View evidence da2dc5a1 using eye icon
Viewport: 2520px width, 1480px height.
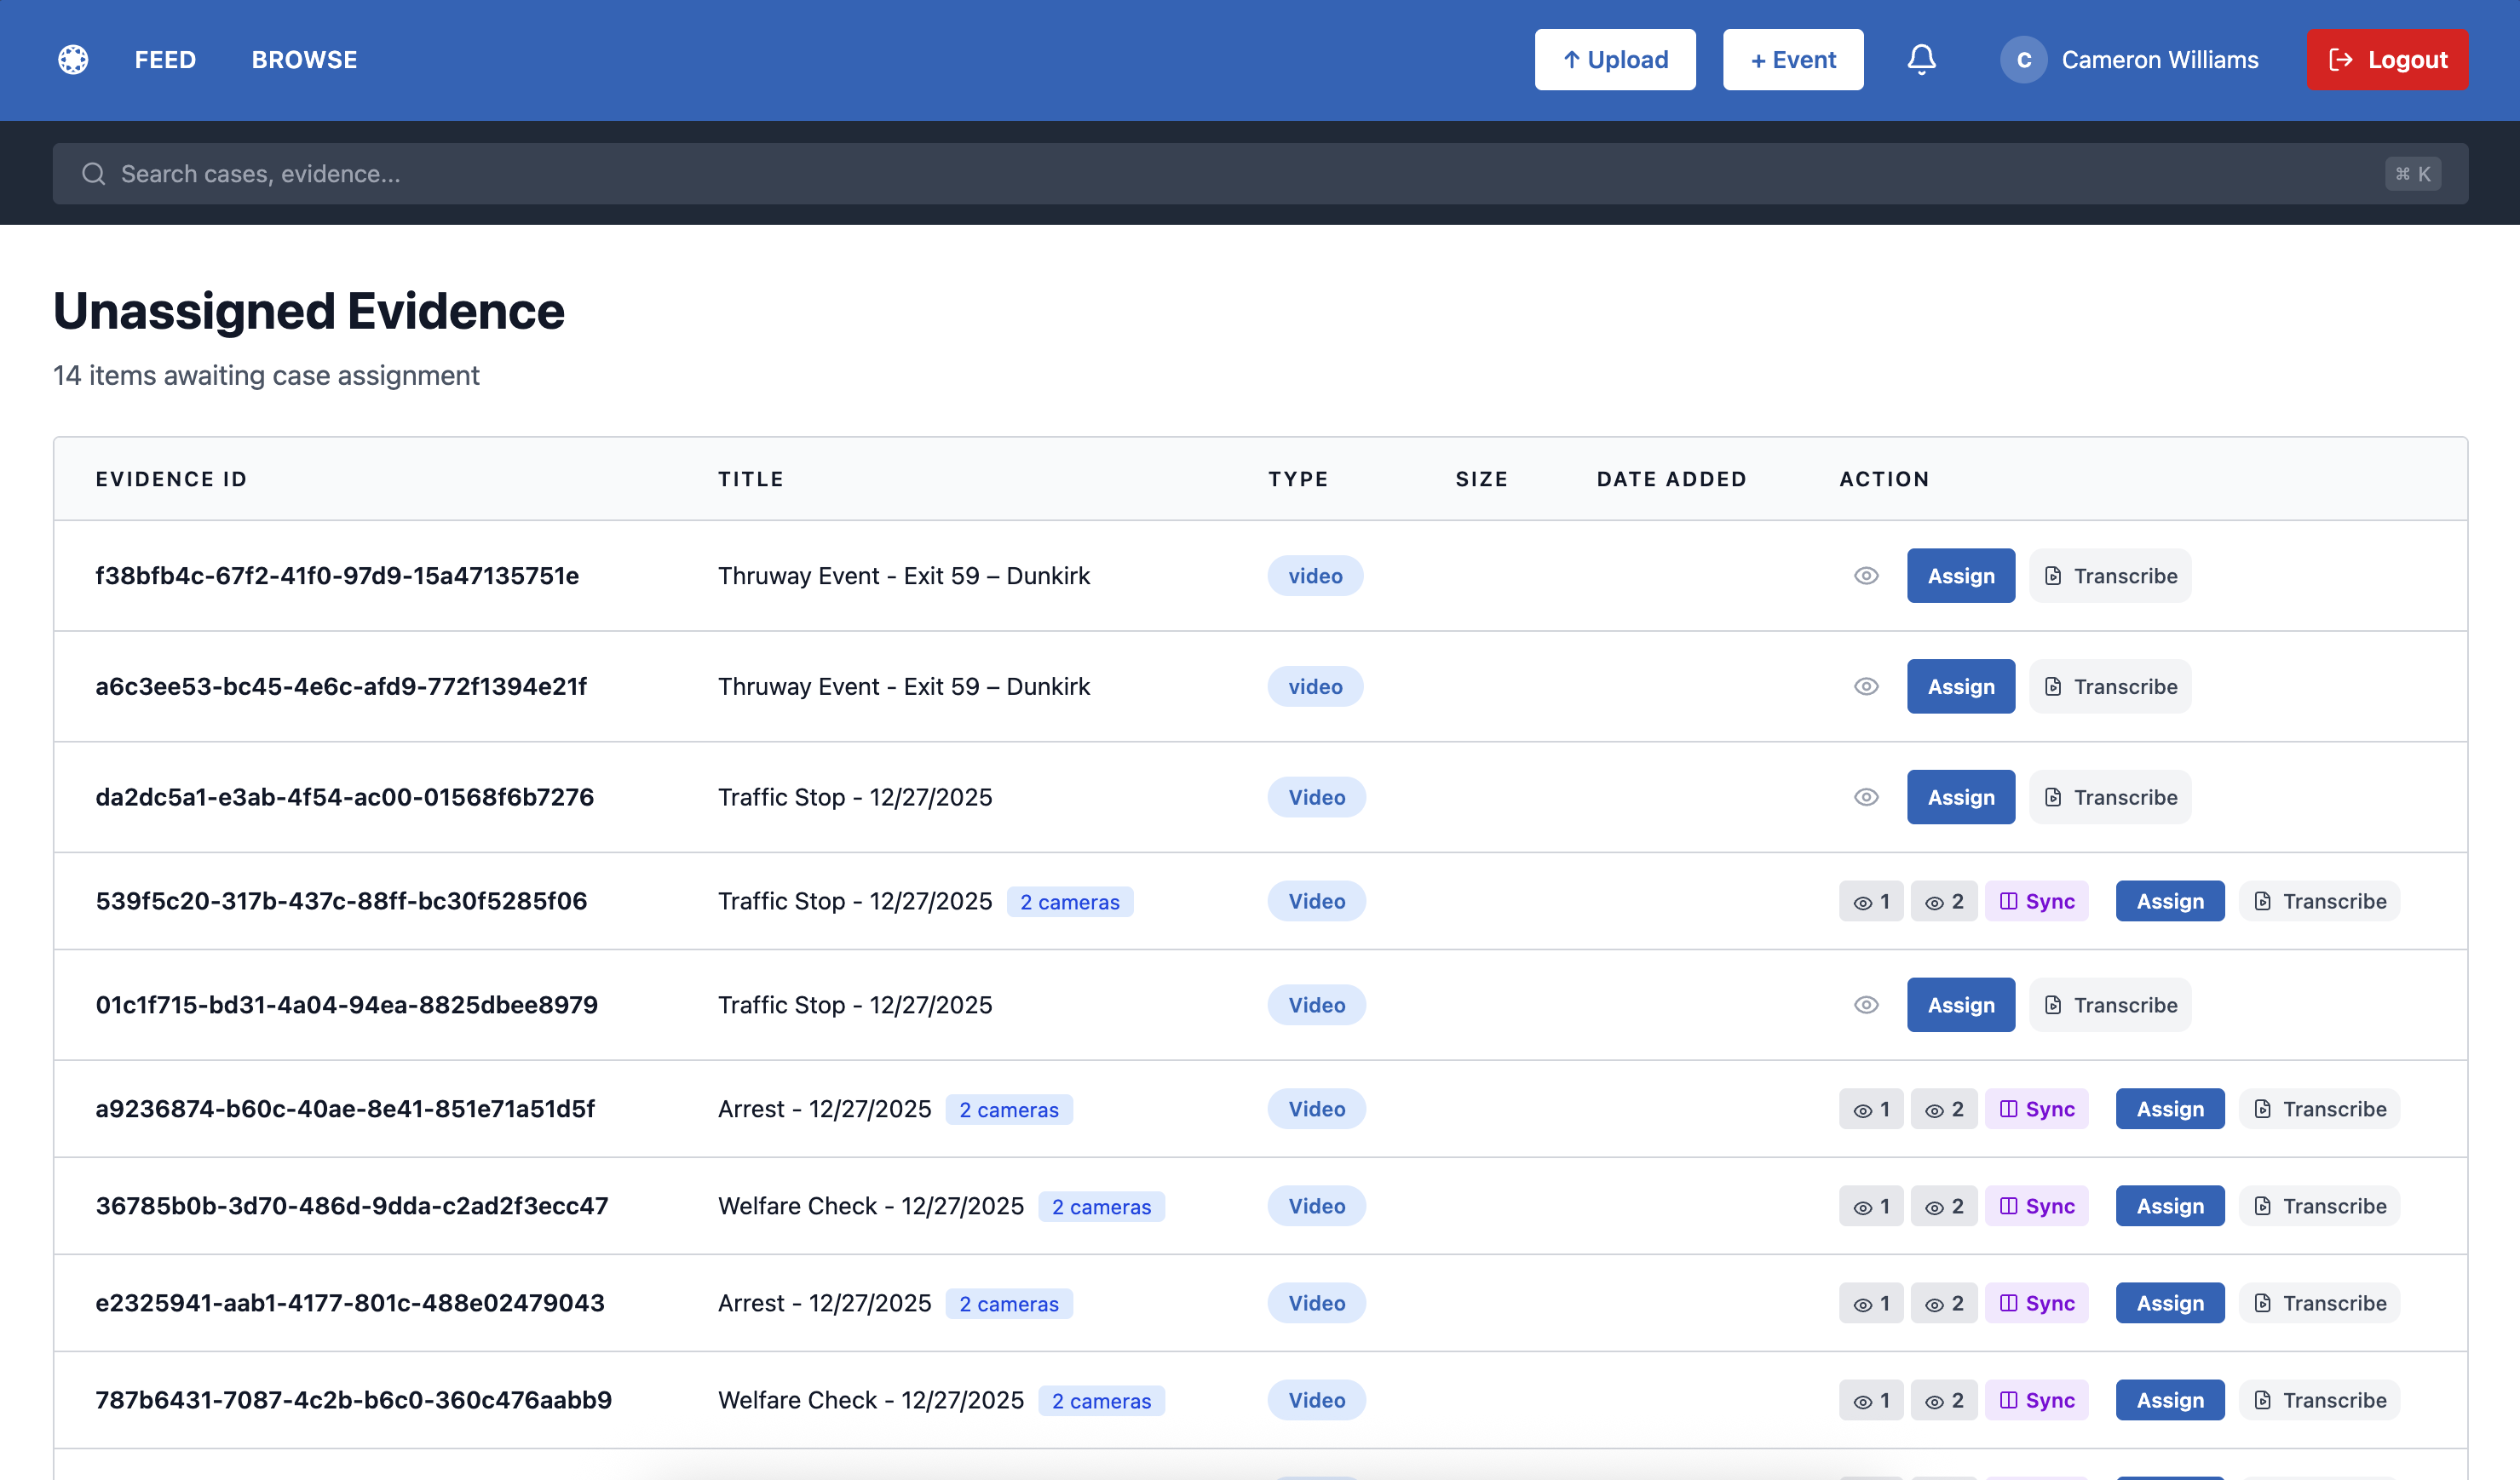tap(1866, 797)
